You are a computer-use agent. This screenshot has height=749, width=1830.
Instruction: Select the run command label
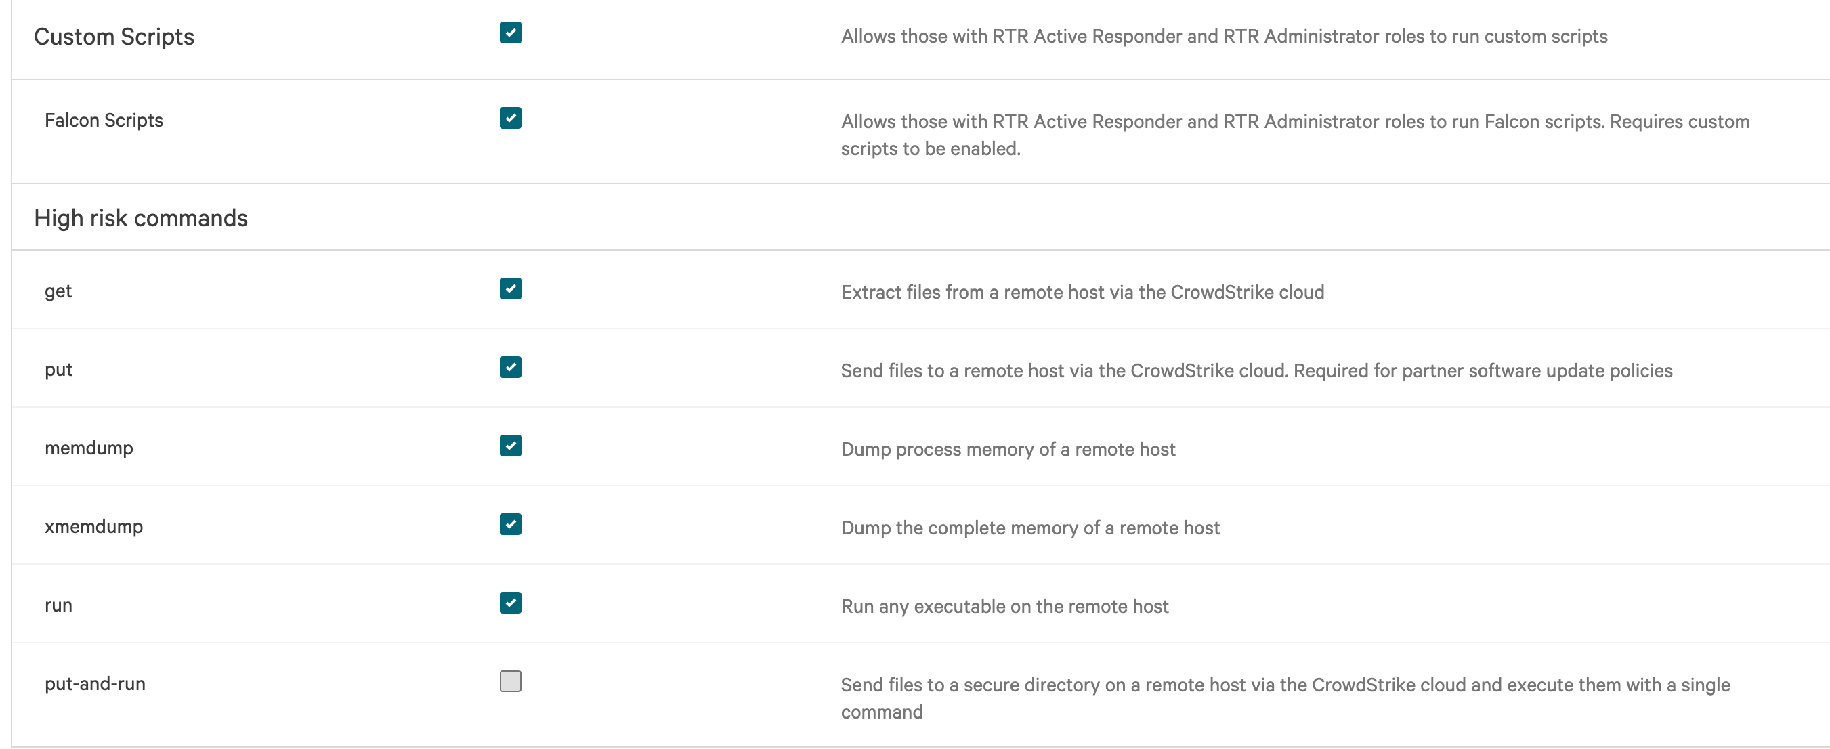(58, 605)
